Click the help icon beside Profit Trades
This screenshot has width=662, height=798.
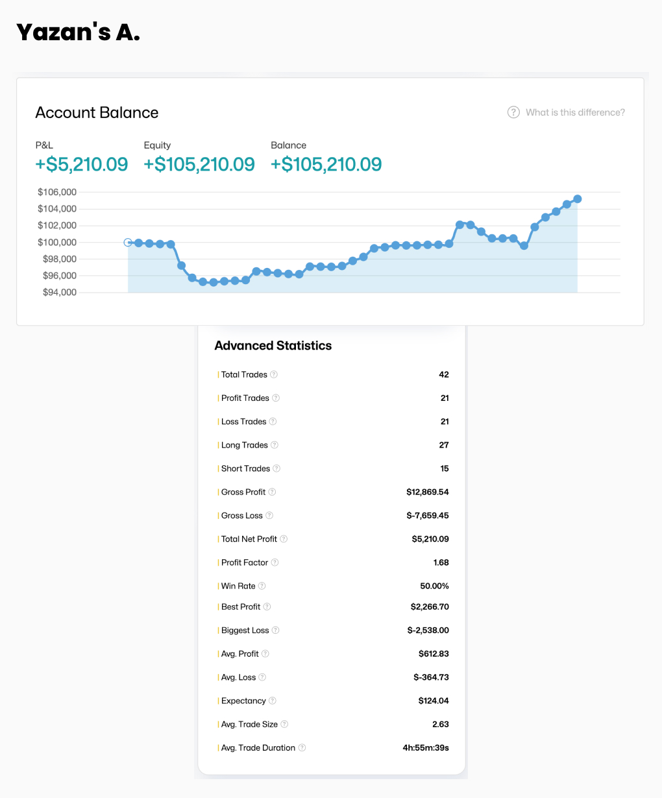276,398
